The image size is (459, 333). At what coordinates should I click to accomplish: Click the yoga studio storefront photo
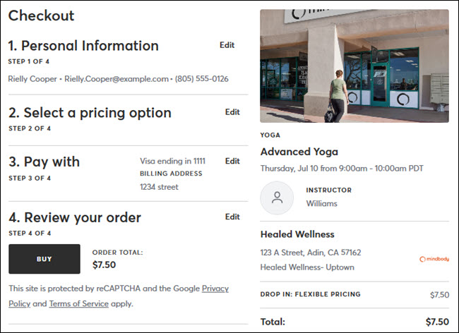(x=354, y=66)
